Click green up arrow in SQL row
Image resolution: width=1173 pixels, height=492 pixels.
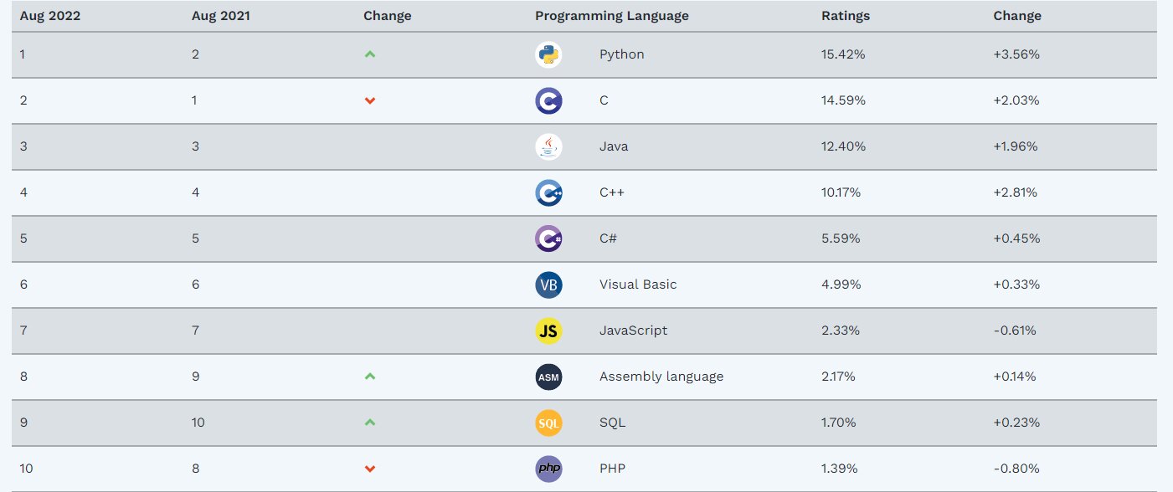click(370, 423)
